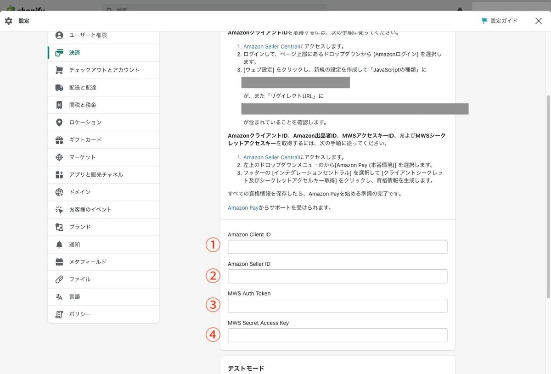Image resolution: width=551 pixels, height=374 pixels.
Task: Click the location pin icon
Action: coord(59,123)
